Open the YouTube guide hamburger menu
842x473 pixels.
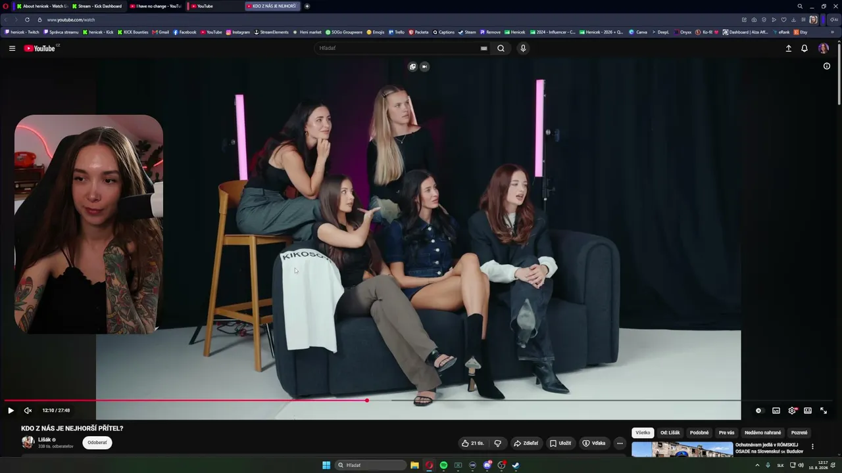12,48
